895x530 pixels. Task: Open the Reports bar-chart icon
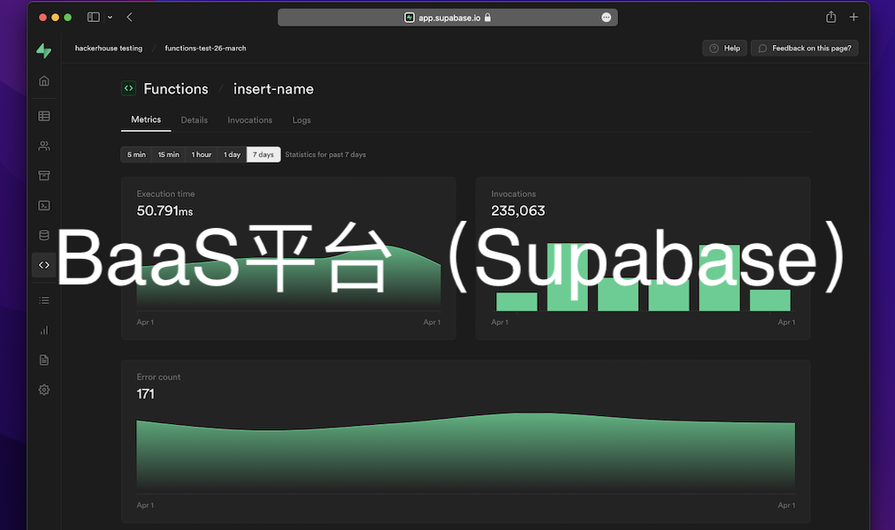pyautogui.click(x=43, y=329)
